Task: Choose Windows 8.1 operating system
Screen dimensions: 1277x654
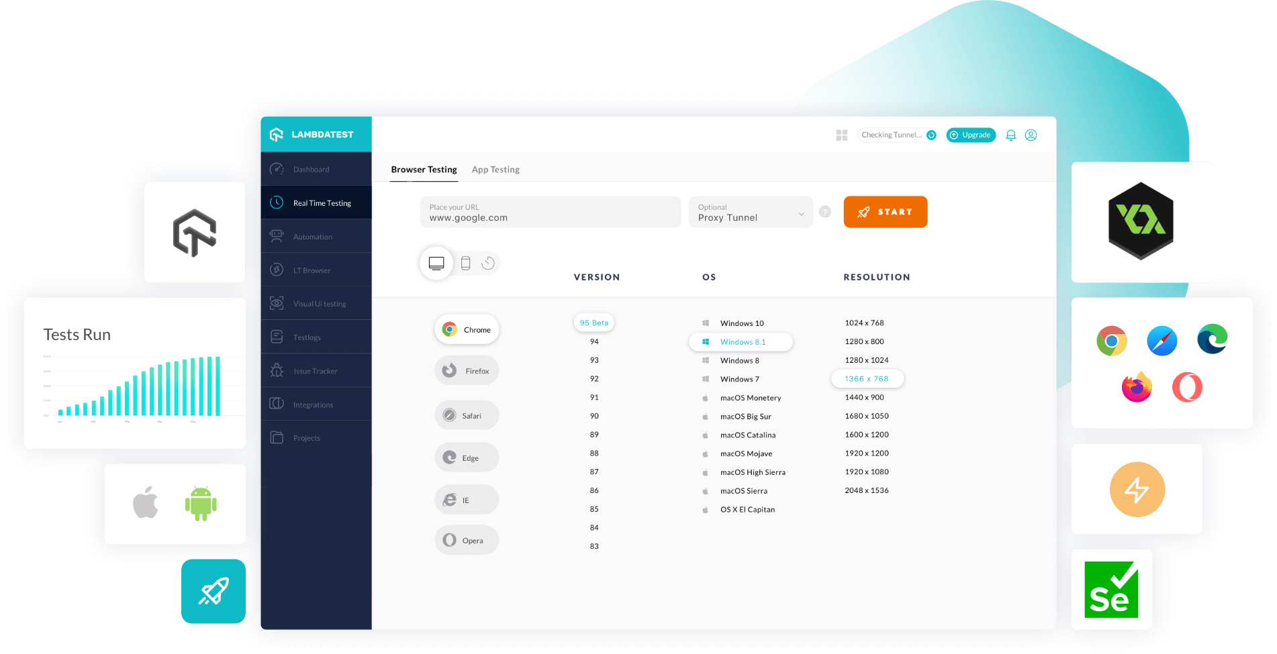Action: (741, 342)
